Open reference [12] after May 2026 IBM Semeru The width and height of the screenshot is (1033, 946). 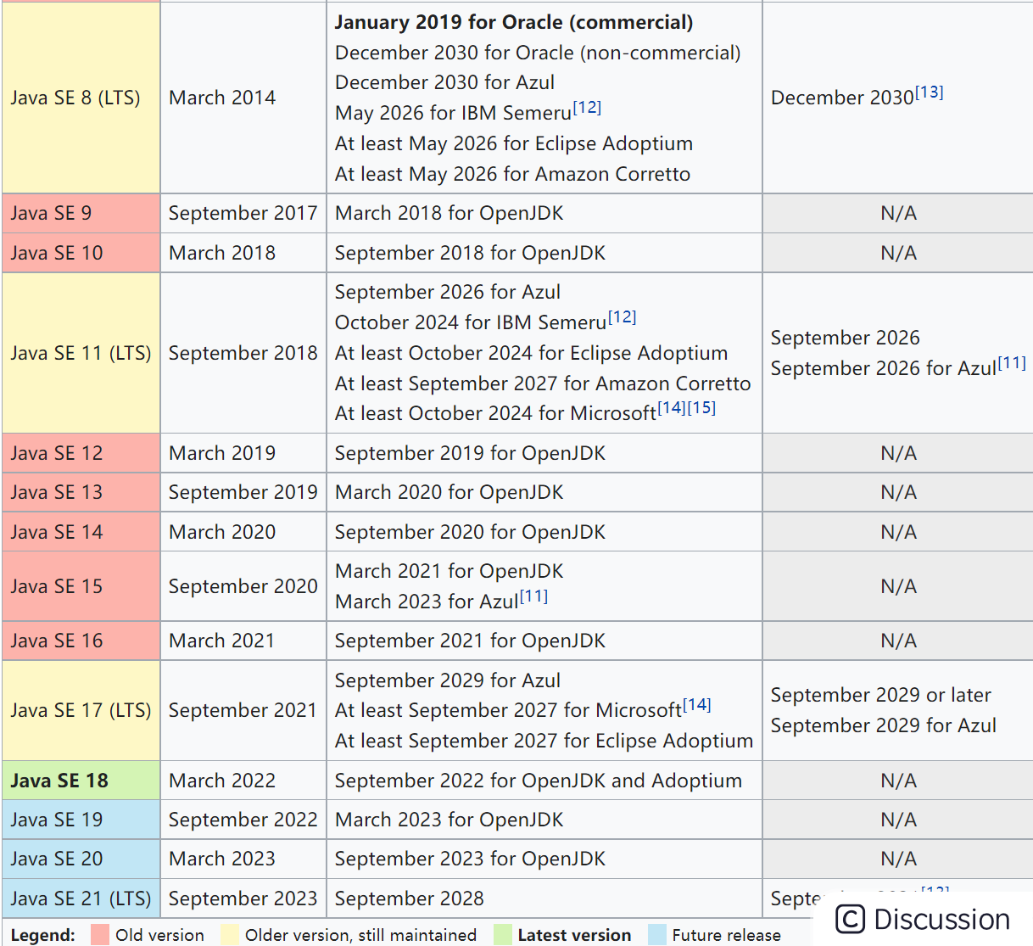(x=587, y=107)
